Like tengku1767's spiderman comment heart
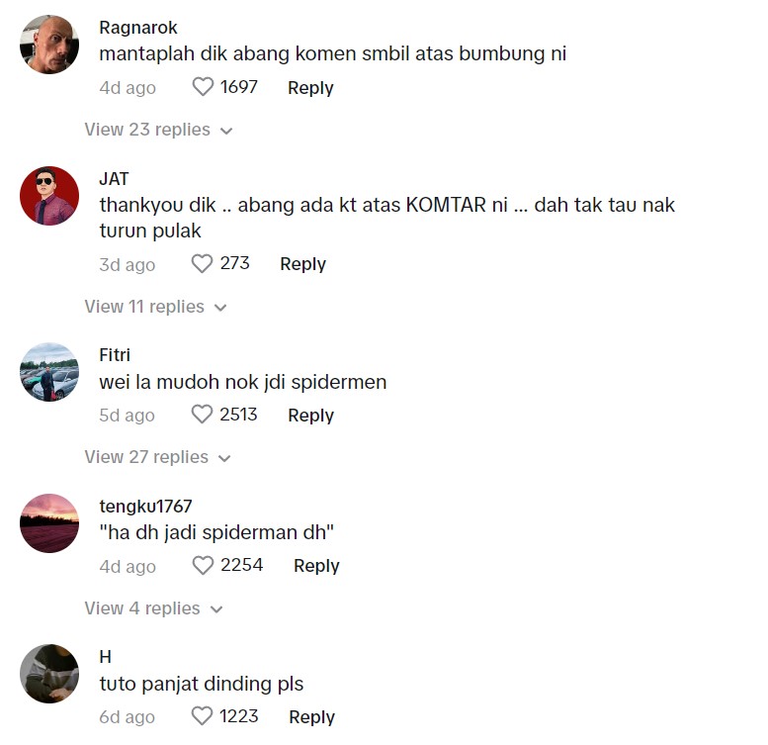Image resolution: width=768 pixels, height=745 pixels. (x=203, y=565)
